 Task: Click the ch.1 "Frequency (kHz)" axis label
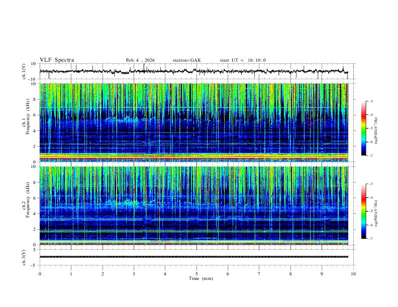(28, 116)
